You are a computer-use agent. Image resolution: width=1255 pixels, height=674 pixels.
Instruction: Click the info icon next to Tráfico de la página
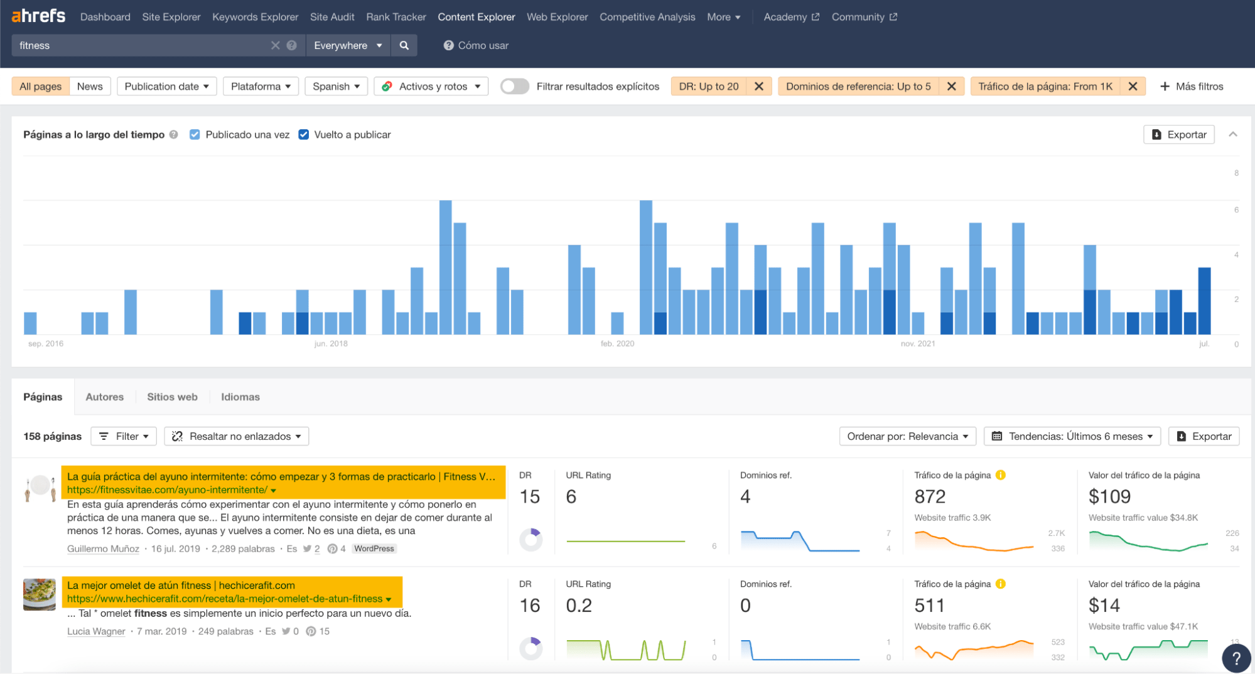pyautogui.click(x=1002, y=475)
